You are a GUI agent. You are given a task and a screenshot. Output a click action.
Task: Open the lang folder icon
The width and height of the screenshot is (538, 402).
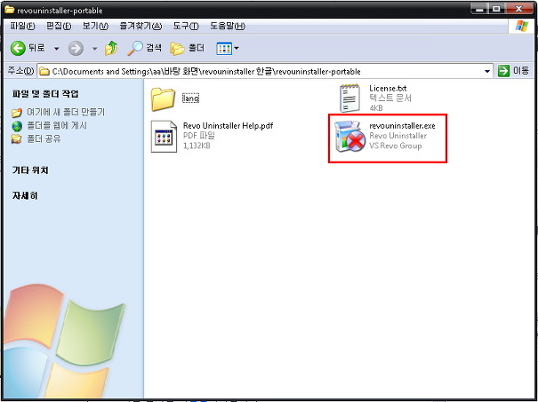[163, 99]
